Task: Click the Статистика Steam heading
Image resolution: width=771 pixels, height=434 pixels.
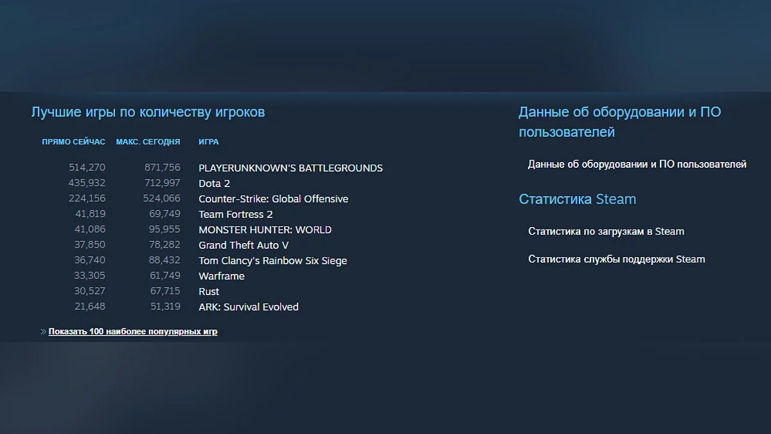Action: click(578, 199)
